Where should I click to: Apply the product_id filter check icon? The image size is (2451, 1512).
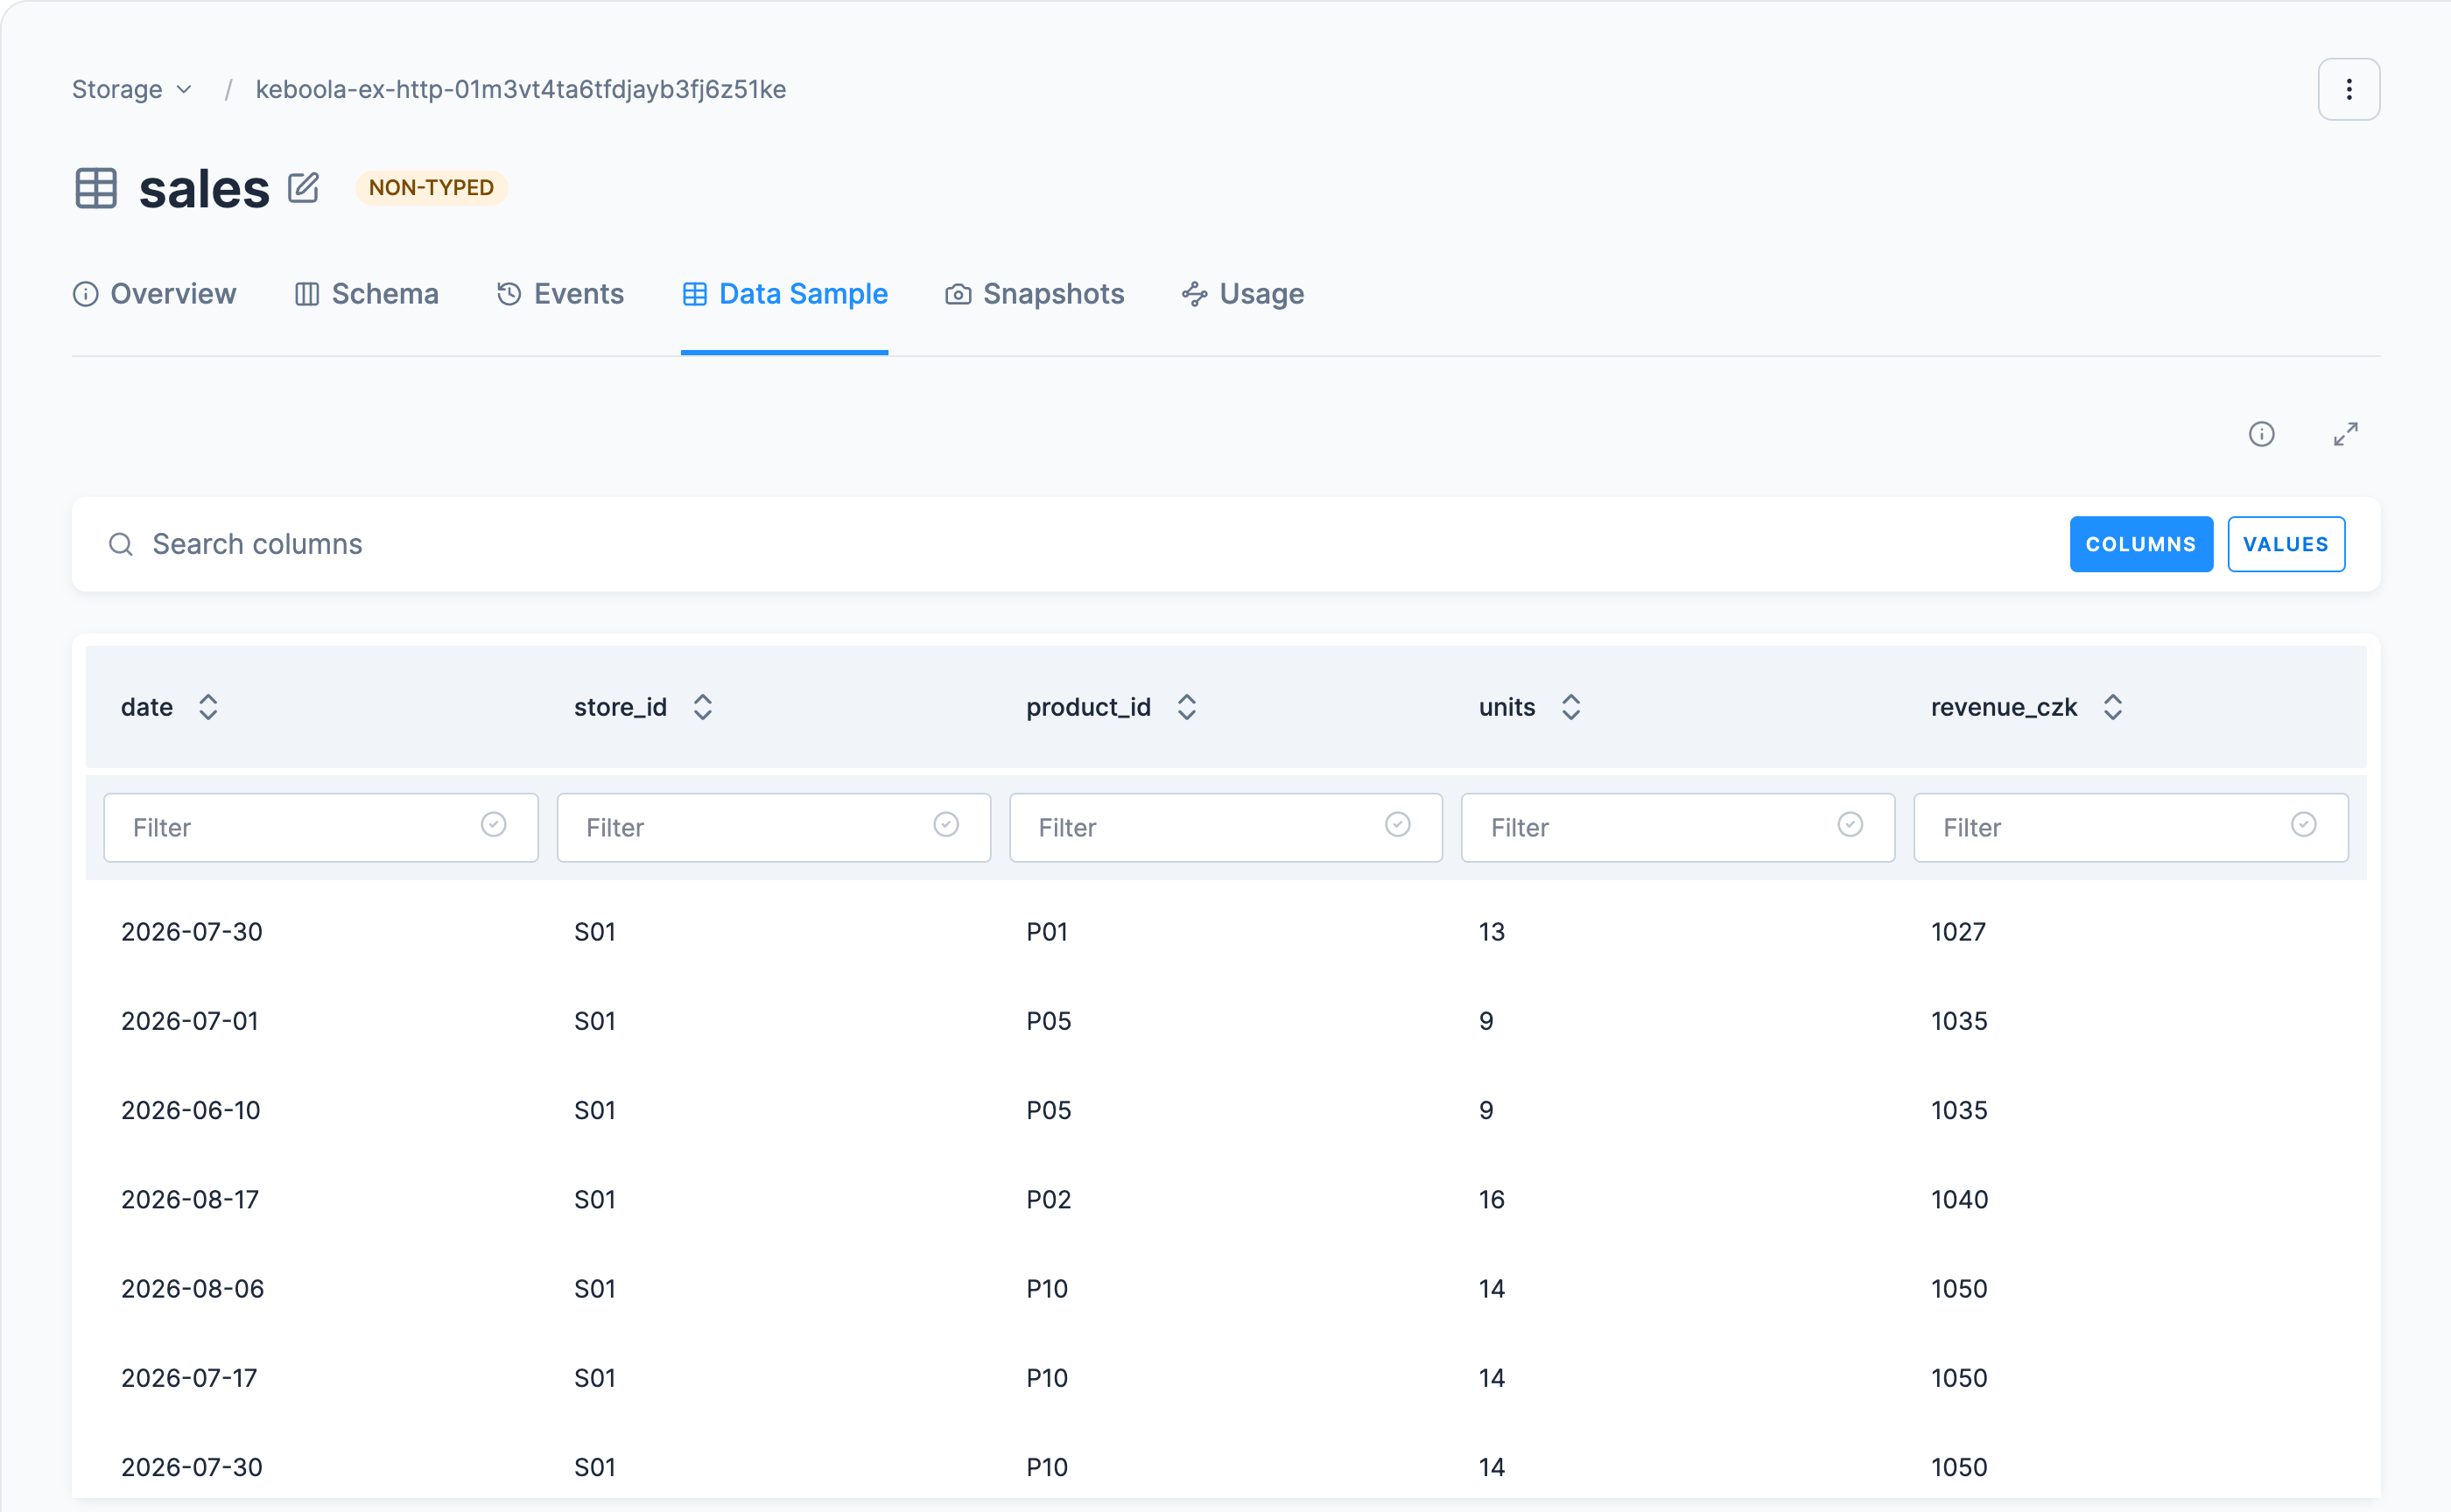coord(1398,825)
